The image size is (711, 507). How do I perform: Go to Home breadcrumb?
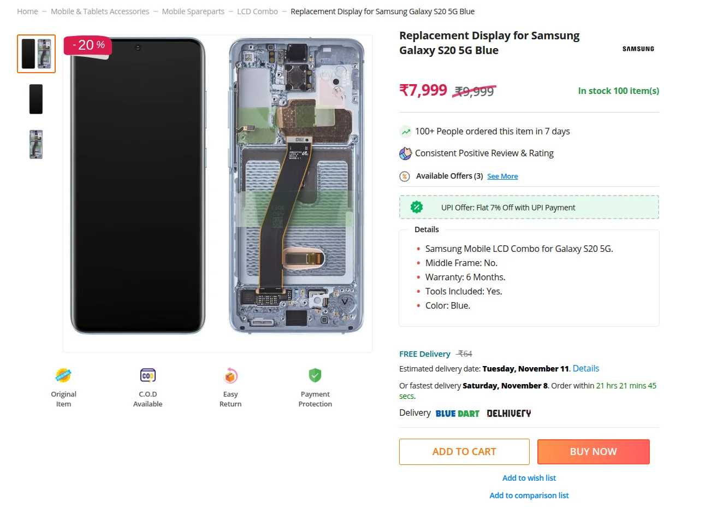[x=27, y=11]
